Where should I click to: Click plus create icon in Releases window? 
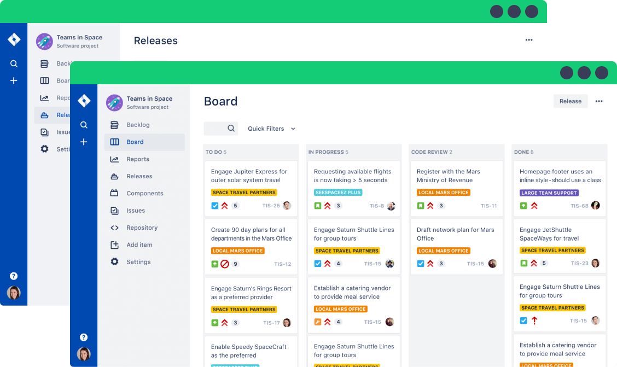pyautogui.click(x=14, y=80)
